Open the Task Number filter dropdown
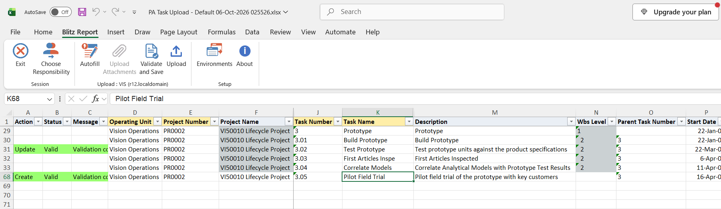The width and height of the screenshot is (721, 209). point(338,121)
